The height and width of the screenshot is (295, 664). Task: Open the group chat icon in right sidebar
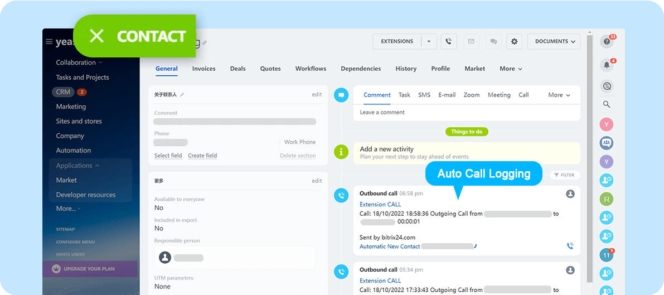click(607, 143)
